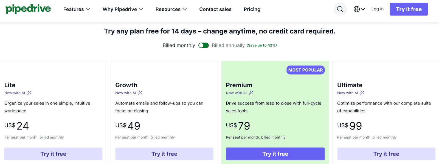Open the Contact sales menu item
This screenshot has width=439, height=164.
click(215, 9)
